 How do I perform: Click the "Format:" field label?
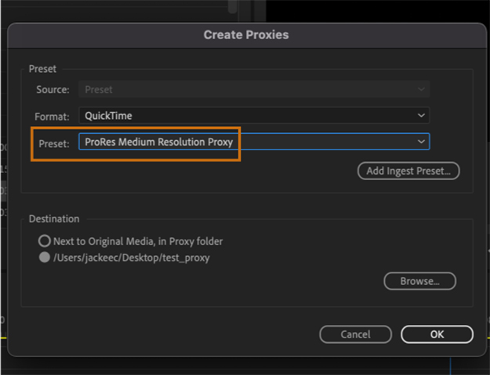click(x=53, y=116)
